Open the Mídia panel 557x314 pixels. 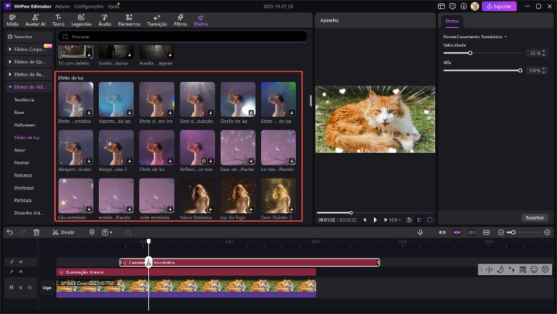click(13, 19)
